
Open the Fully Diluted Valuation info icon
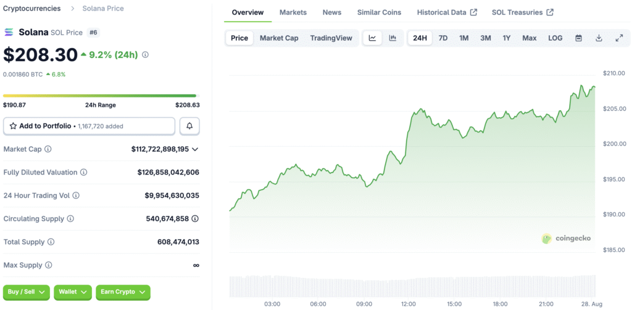83,173
